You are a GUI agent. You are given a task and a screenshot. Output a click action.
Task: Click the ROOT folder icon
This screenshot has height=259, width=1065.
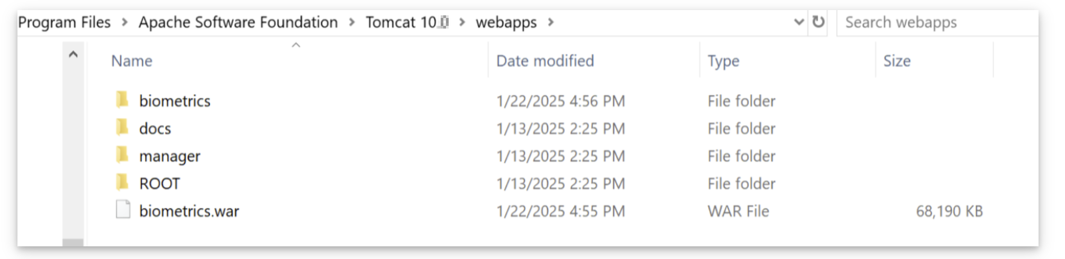[x=122, y=182]
